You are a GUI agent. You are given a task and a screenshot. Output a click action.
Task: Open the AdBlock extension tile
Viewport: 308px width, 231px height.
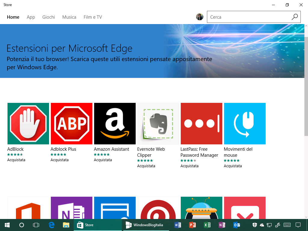[x=28, y=124]
